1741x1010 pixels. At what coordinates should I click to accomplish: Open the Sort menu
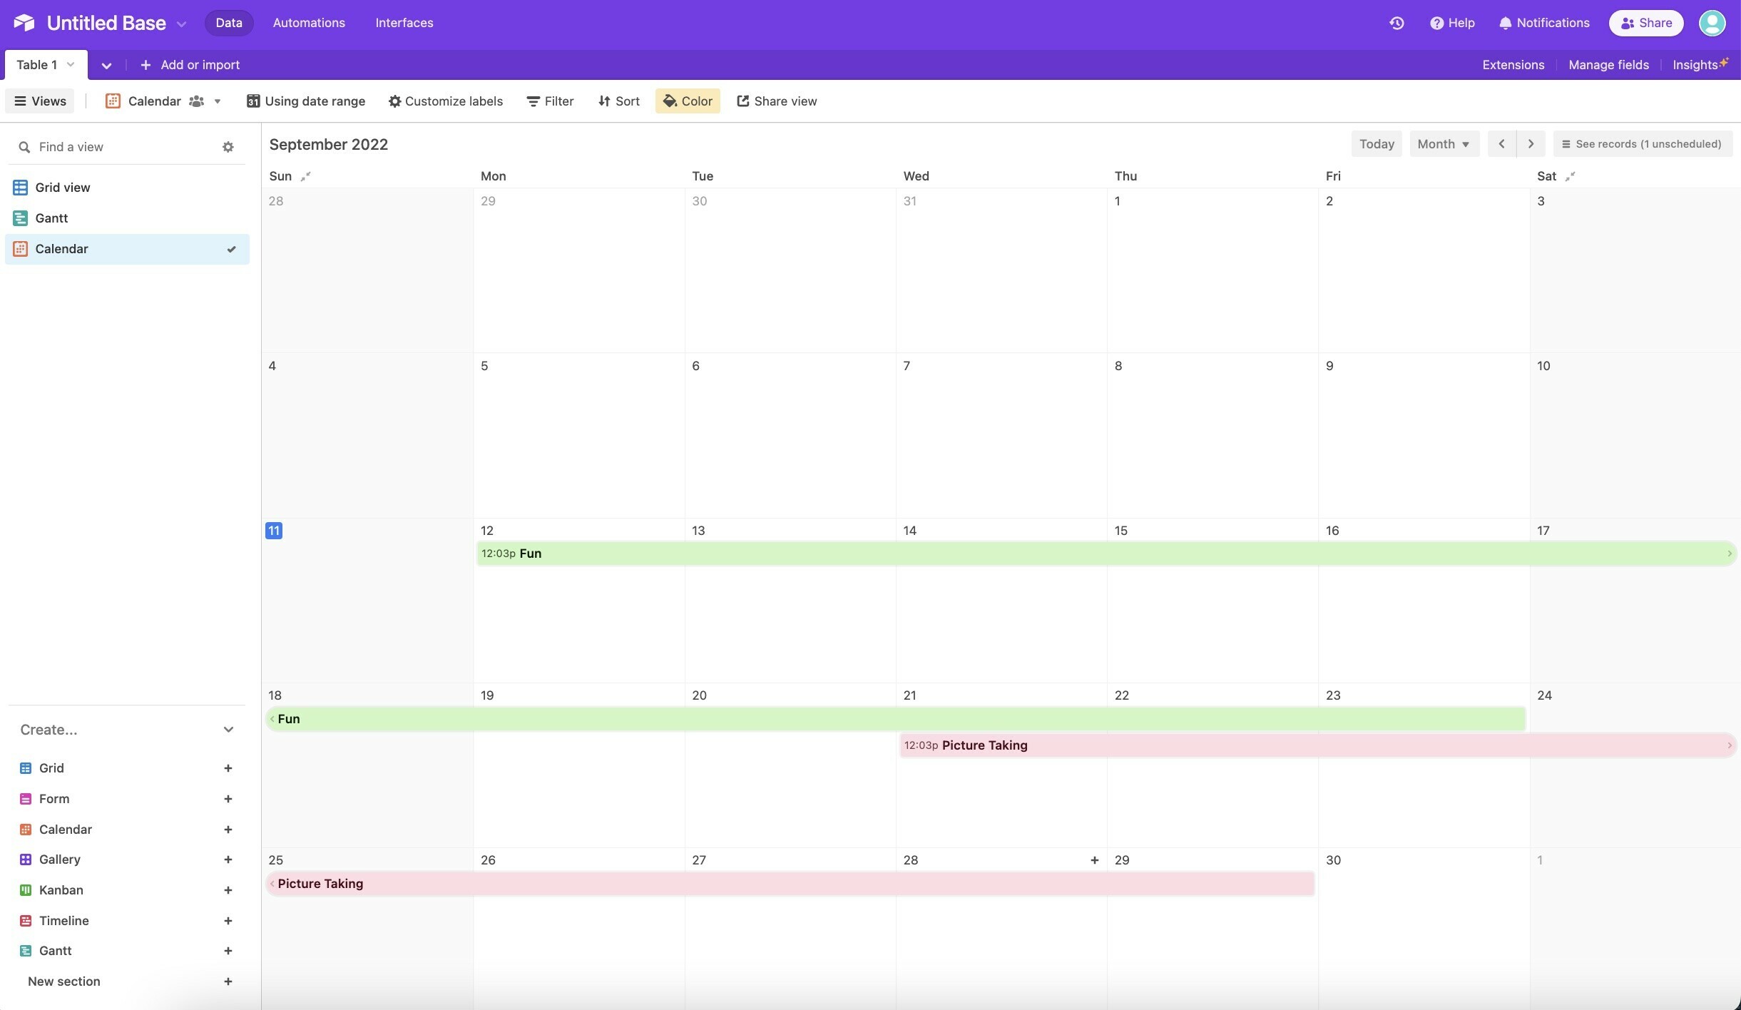[x=618, y=101]
